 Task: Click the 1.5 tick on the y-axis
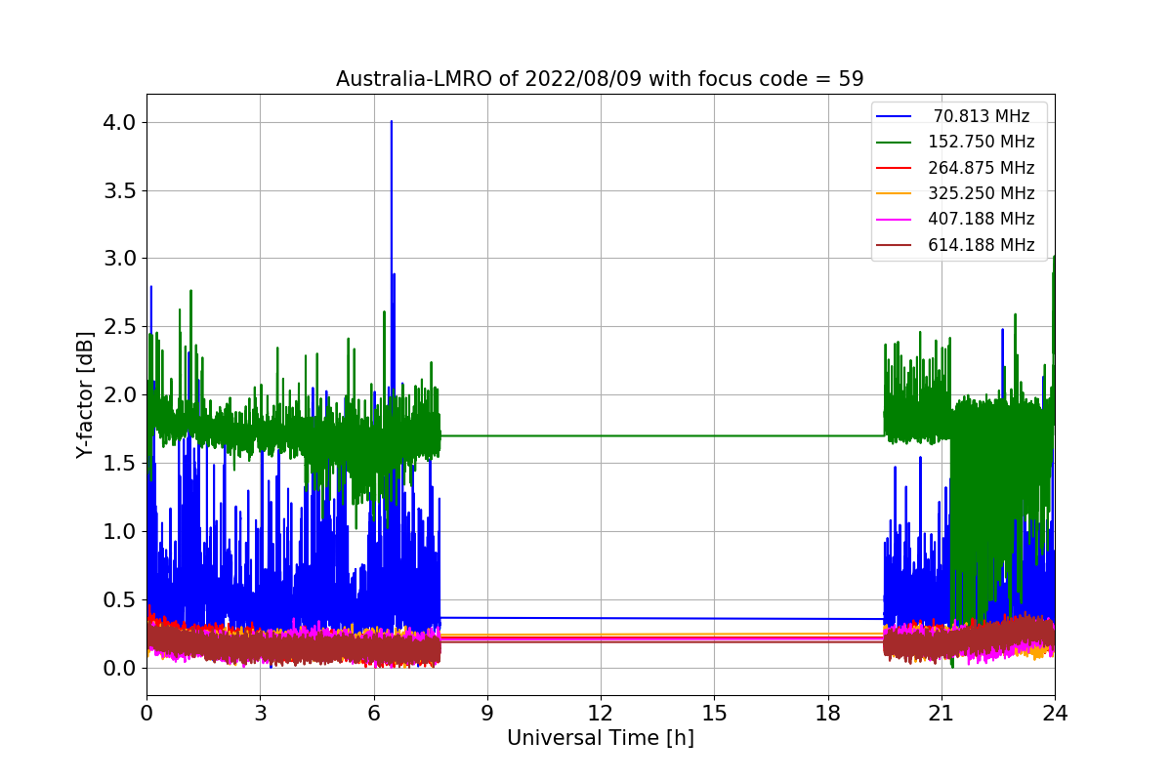click(121, 464)
